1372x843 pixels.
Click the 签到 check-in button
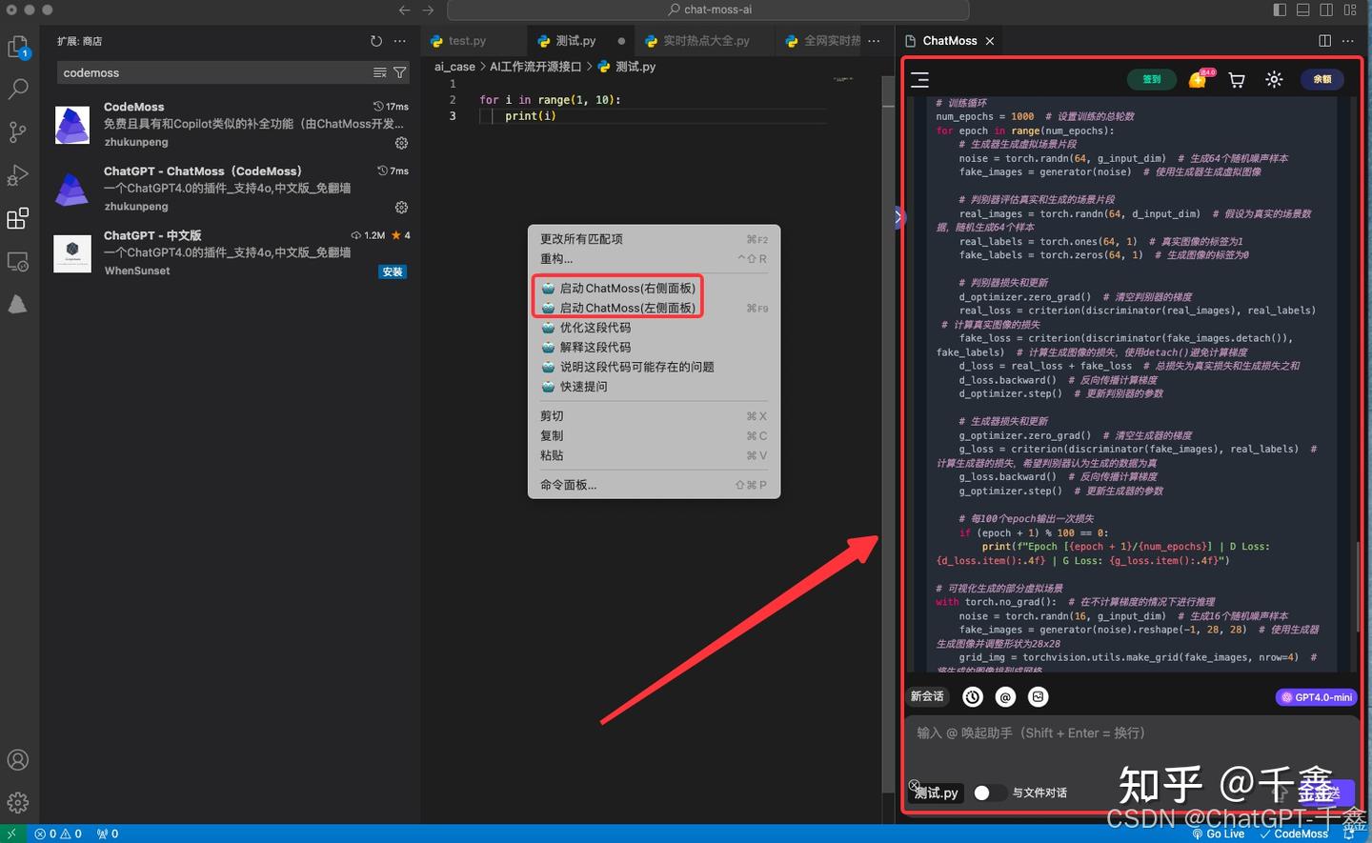(x=1151, y=80)
